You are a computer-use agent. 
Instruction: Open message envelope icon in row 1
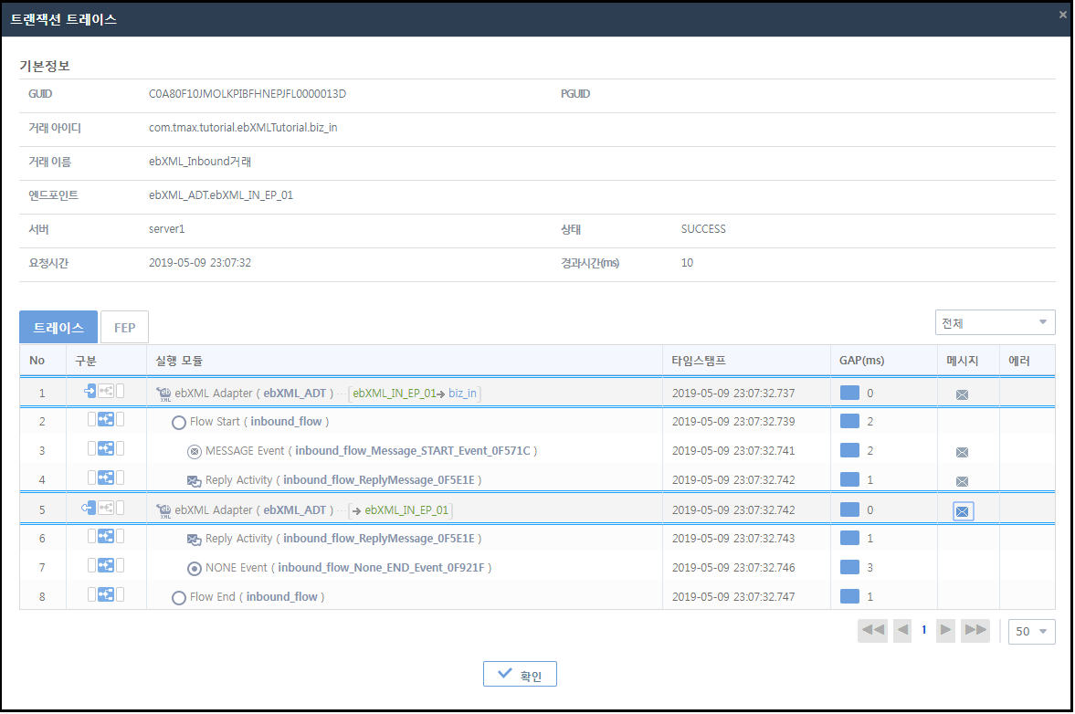click(962, 394)
